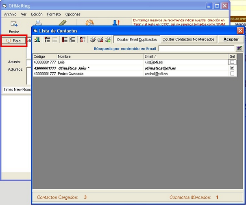Click the blue arrow priority icon in OfiMailing
The image size is (246, 205).
tap(116, 23)
